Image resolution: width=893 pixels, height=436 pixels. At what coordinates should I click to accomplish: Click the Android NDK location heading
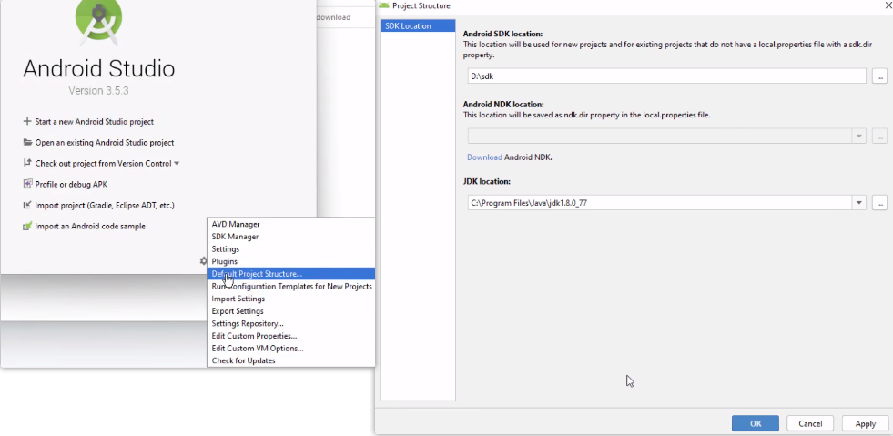tap(503, 104)
